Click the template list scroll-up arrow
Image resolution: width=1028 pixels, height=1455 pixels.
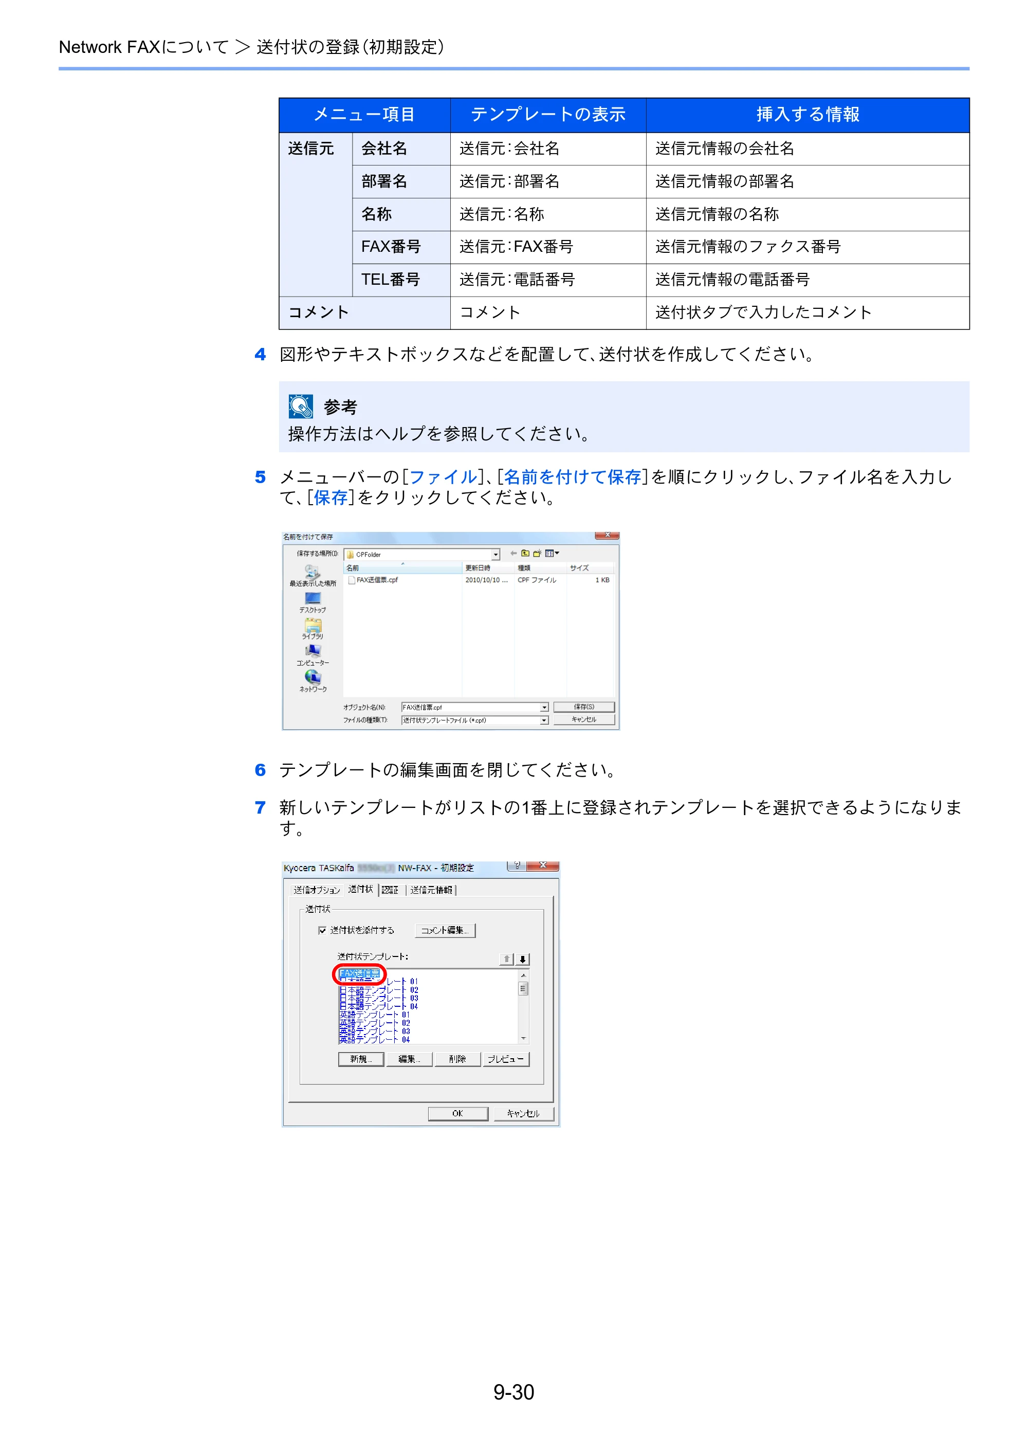click(x=523, y=975)
